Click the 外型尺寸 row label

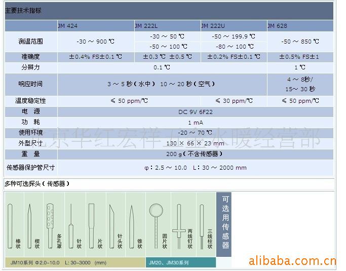coord(31,143)
